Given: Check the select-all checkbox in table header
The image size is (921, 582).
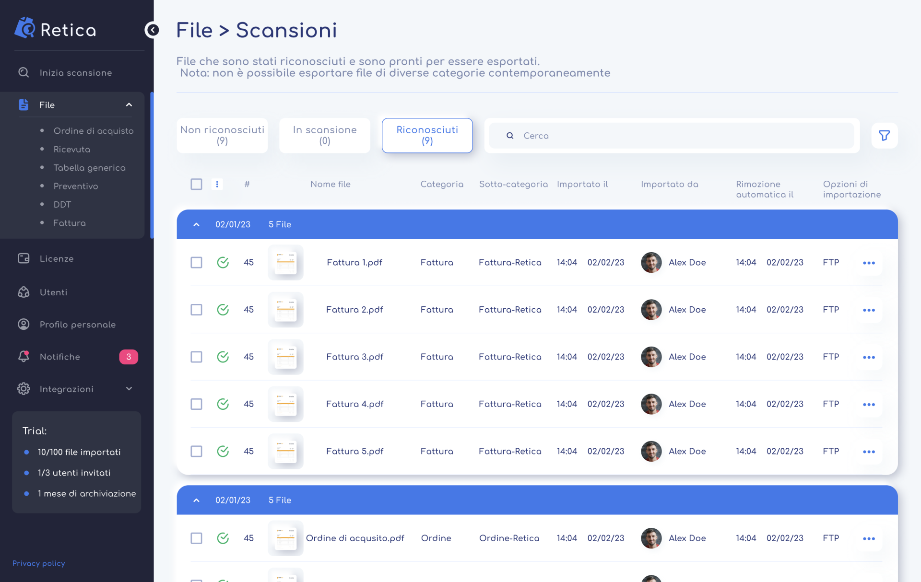Looking at the screenshot, I should pyautogui.click(x=196, y=184).
